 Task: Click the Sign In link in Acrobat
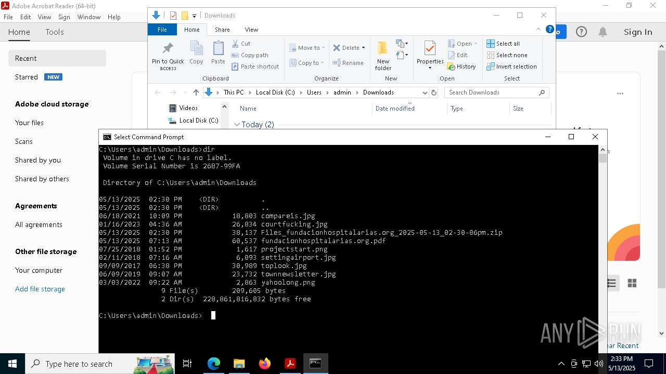point(638,32)
